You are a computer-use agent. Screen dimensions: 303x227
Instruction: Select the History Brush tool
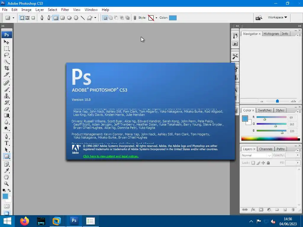pos(7,103)
